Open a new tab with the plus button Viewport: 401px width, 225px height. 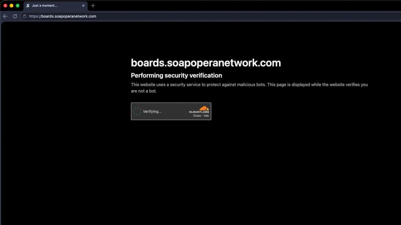pos(93,5)
